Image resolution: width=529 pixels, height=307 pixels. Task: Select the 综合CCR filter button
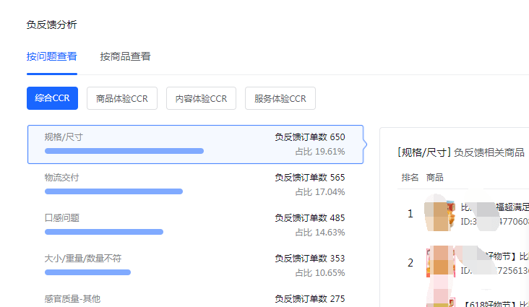pos(52,98)
